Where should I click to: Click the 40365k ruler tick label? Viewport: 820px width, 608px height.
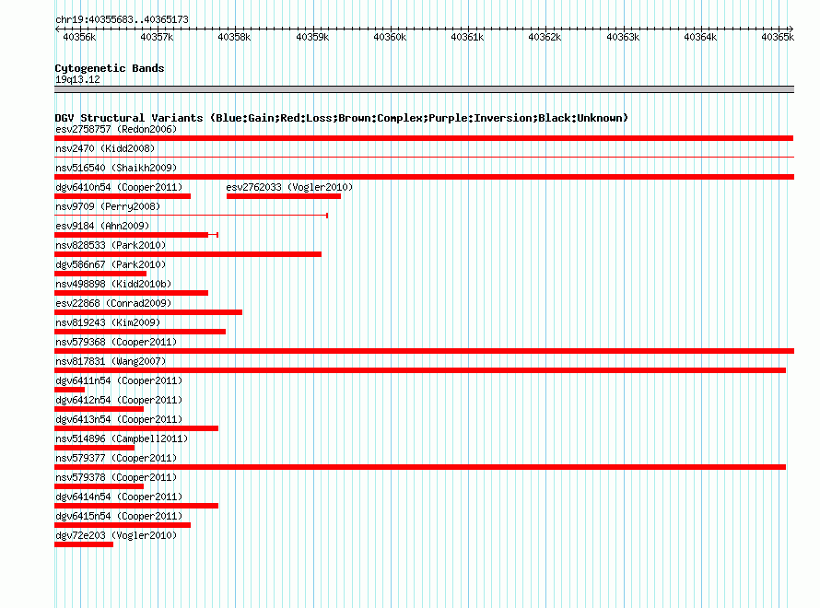point(778,37)
